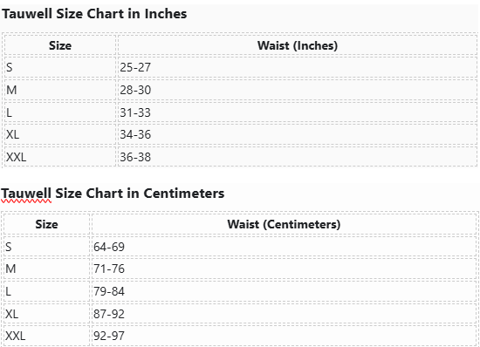Click the '64-69' waist cell

coord(284,247)
